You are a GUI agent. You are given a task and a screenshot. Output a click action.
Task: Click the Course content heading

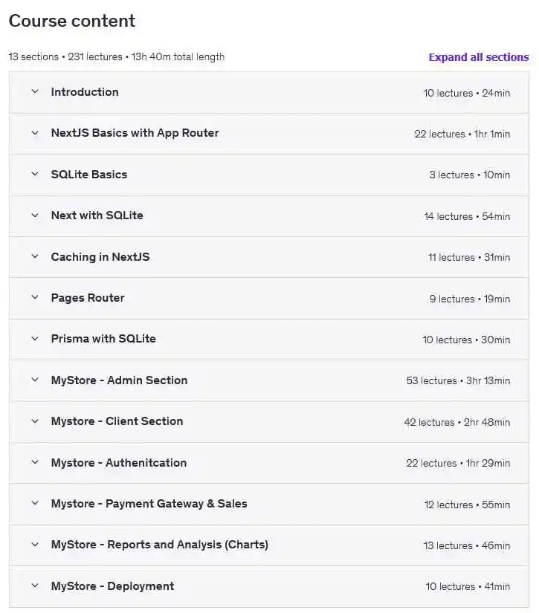(72, 21)
